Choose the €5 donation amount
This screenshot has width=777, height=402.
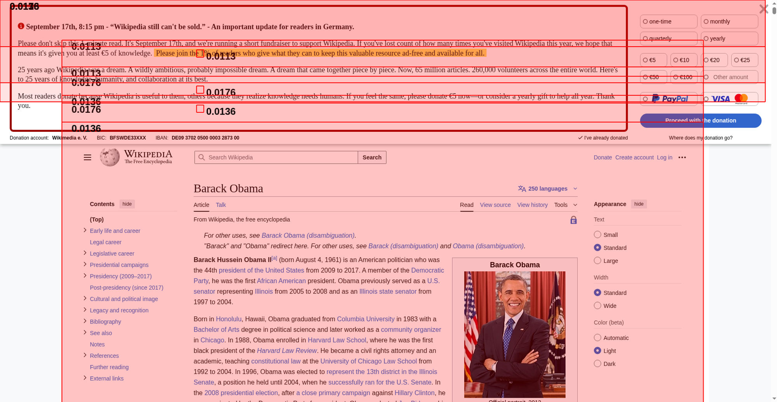653,60
